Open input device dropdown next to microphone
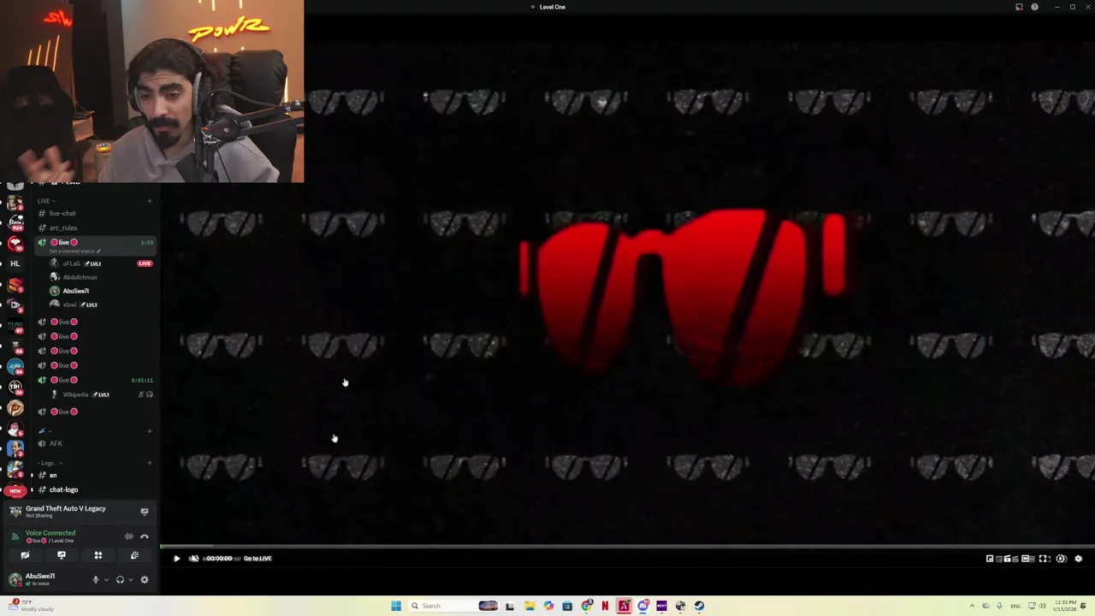Screen dimensions: 1095x616 106,579
